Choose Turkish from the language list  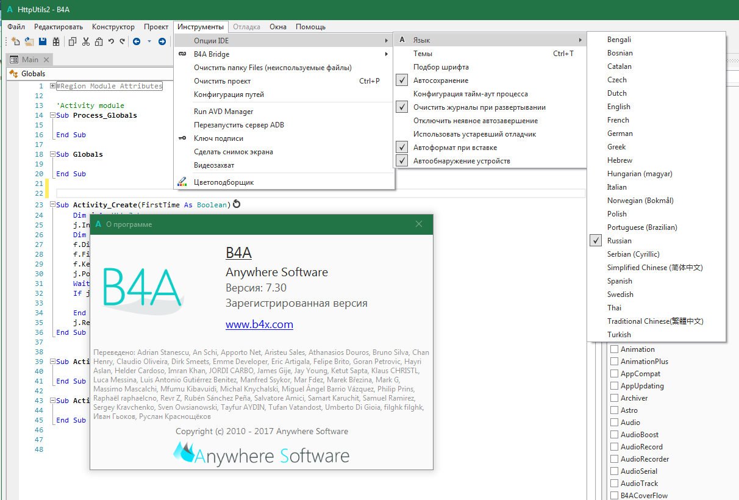[x=657, y=335]
